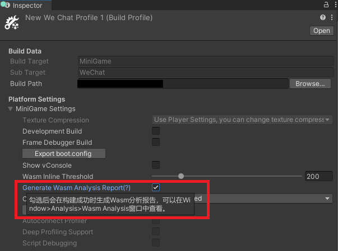Collapse the MiniGame Settings section

(11, 109)
